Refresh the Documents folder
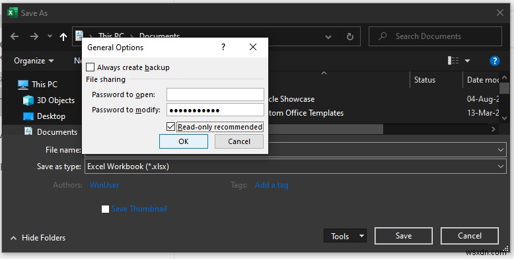The width and height of the screenshot is (514, 259). pyautogui.click(x=350, y=37)
